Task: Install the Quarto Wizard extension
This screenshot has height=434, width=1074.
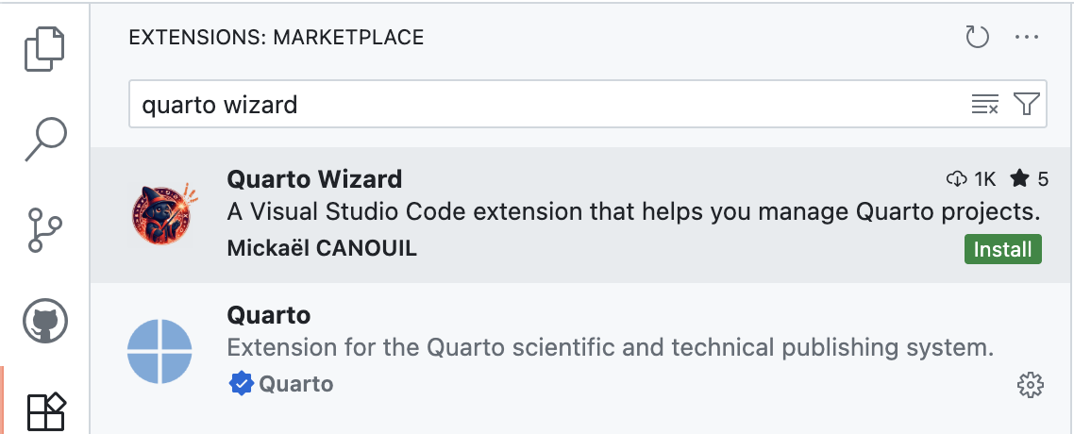Action: pos(1002,249)
